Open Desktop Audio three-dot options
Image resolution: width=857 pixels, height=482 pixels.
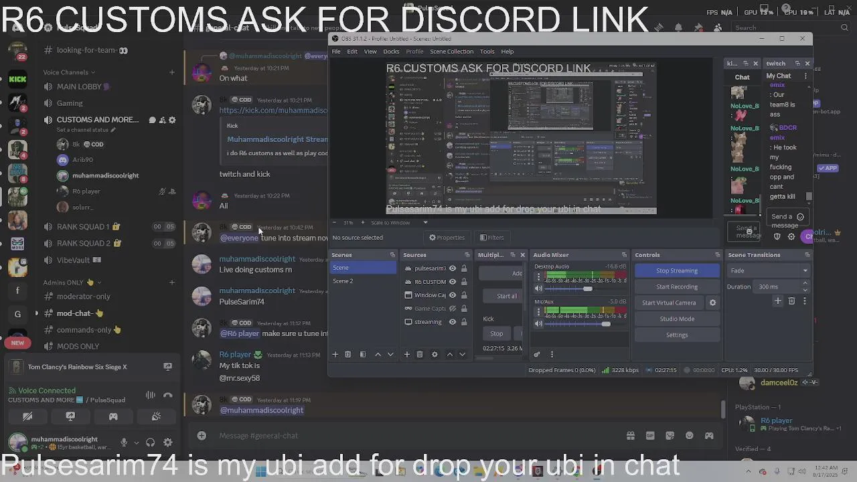point(538,277)
